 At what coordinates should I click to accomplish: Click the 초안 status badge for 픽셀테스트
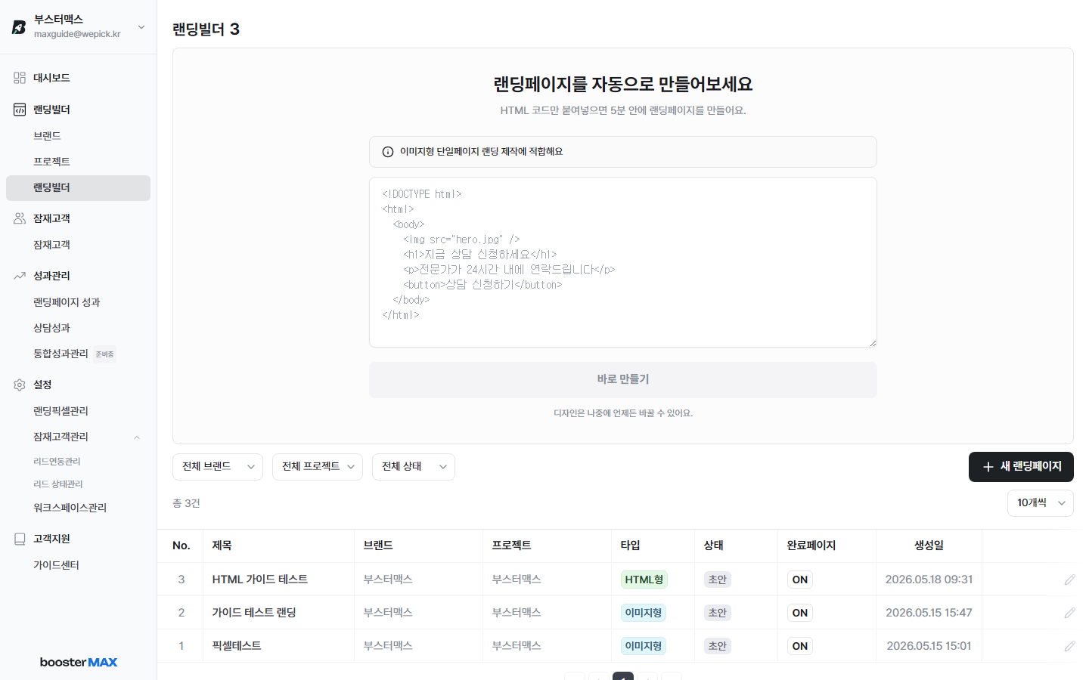pyautogui.click(x=718, y=646)
